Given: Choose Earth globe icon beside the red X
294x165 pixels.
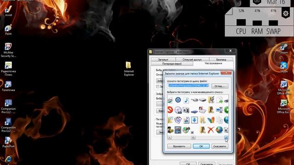Looking at the screenshot, I should pyautogui.click(x=219, y=130).
